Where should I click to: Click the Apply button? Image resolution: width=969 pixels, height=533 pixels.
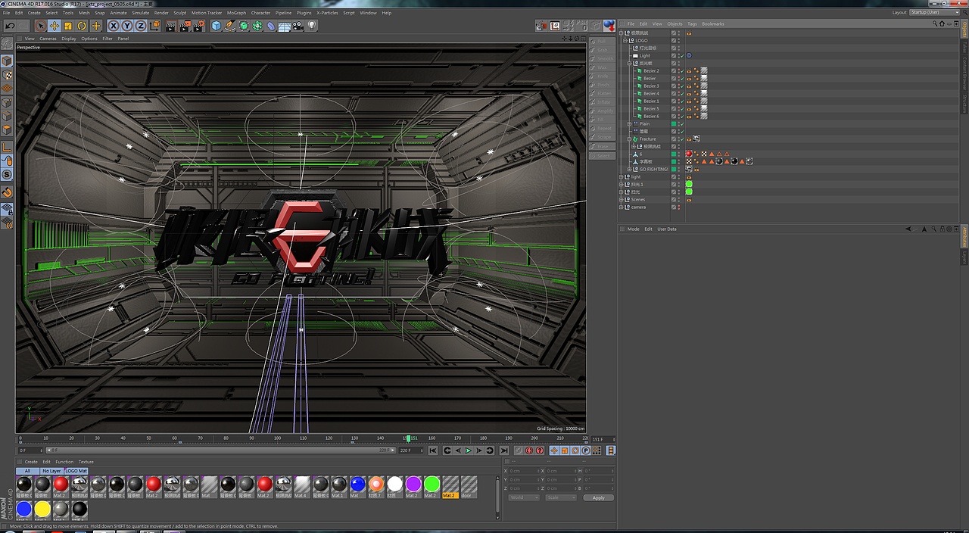click(598, 497)
